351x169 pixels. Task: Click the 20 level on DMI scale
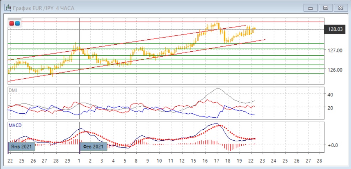click(x=330, y=108)
